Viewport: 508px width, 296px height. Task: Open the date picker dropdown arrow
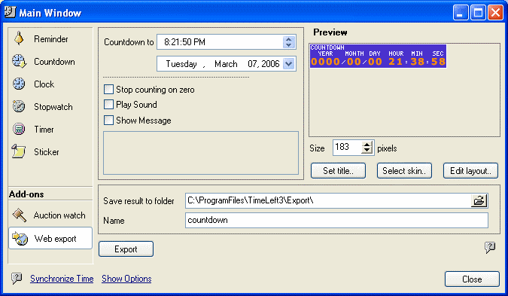(x=289, y=64)
